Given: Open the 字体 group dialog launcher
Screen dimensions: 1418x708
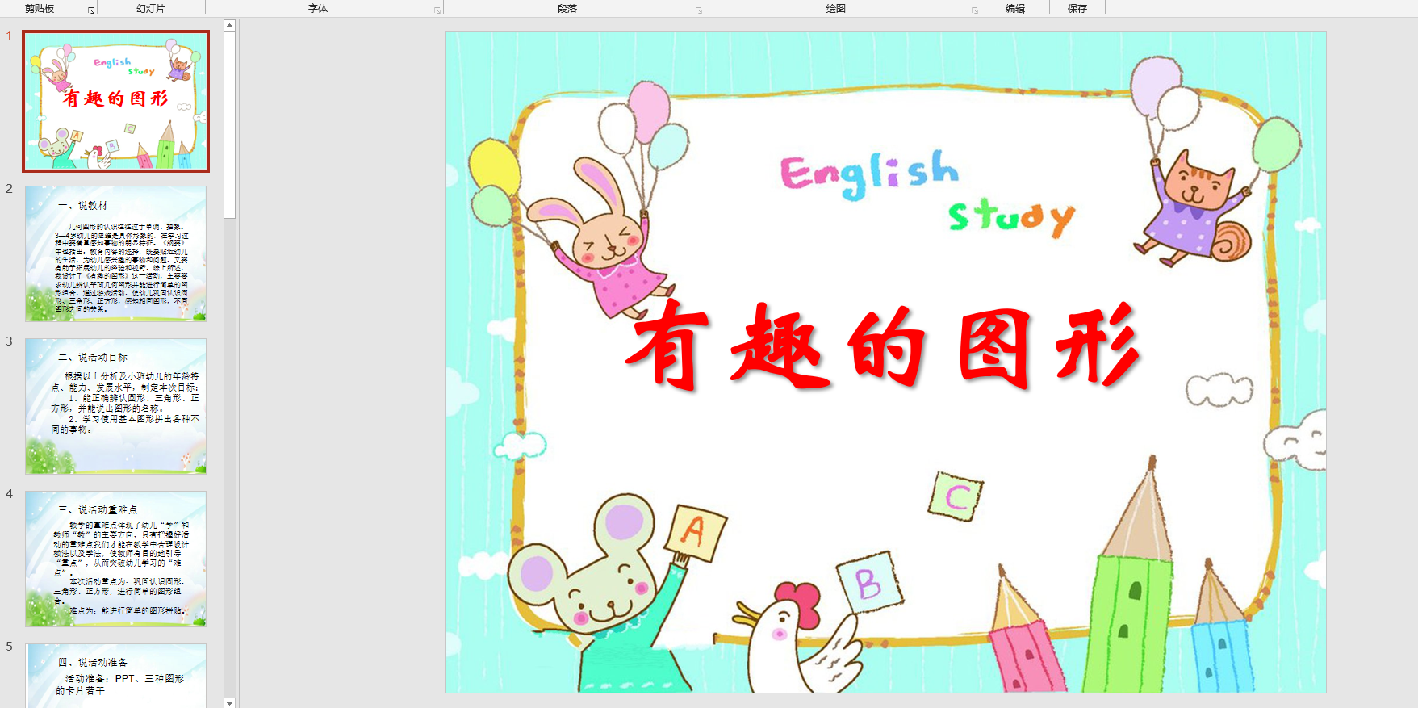Looking at the screenshot, I should [437, 10].
